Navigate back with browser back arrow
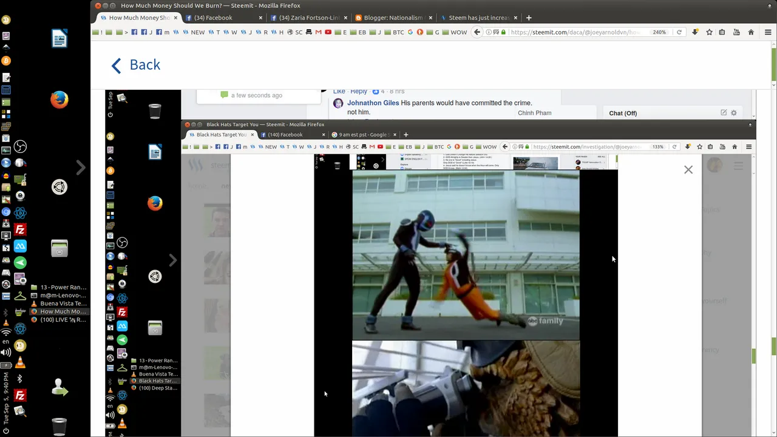This screenshot has height=437, width=777. tap(477, 32)
